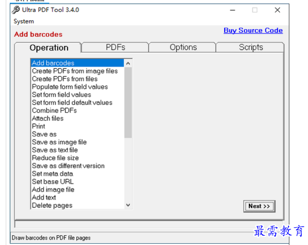Select Save as image file
308x245 pixels.
pos(77,142)
